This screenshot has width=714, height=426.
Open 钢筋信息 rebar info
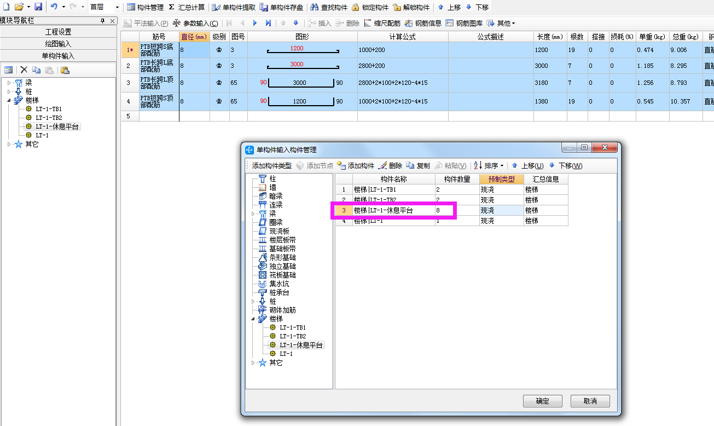(423, 23)
